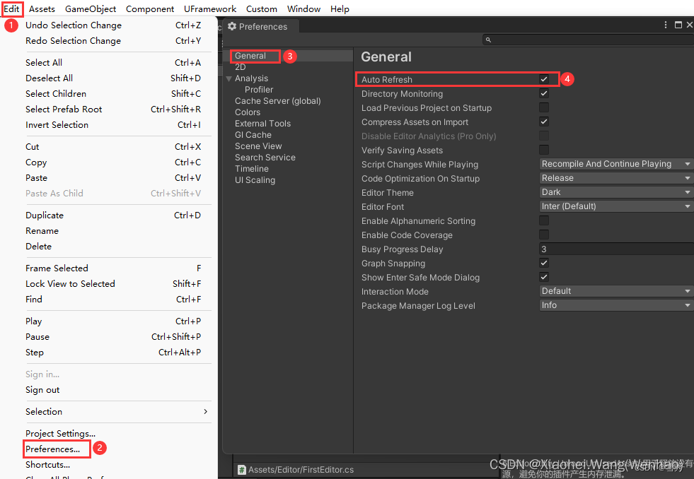Open the Component menu
The height and width of the screenshot is (479, 694).
pos(150,9)
